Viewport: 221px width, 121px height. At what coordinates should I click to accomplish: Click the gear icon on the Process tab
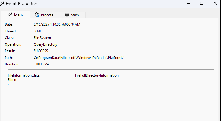[37, 15]
